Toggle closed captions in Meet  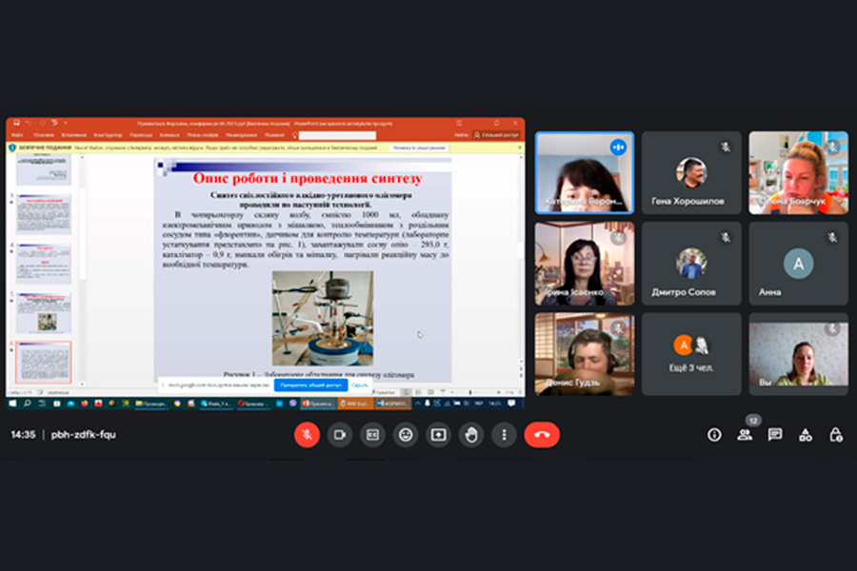(372, 435)
